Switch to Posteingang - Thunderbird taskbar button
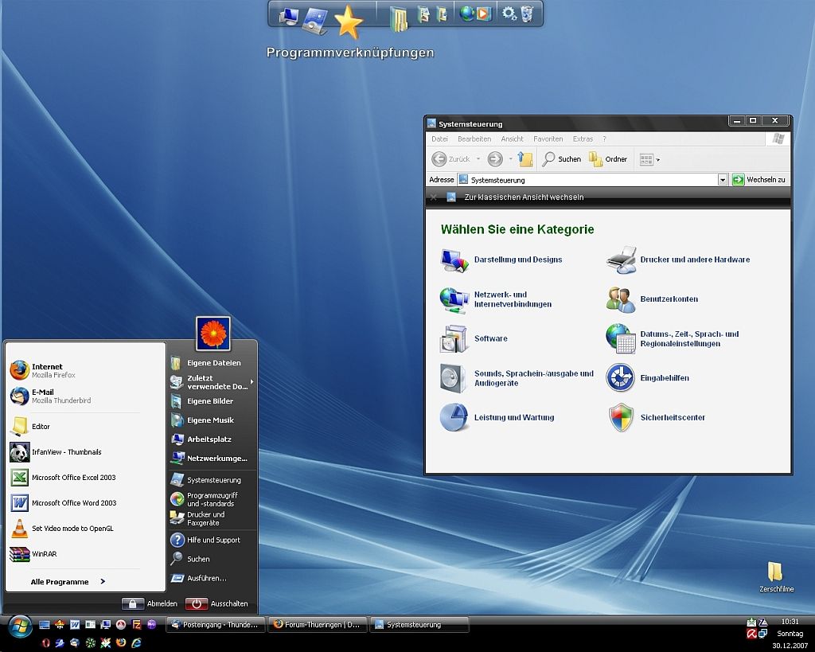The image size is (815, 652). coord(215,624)
